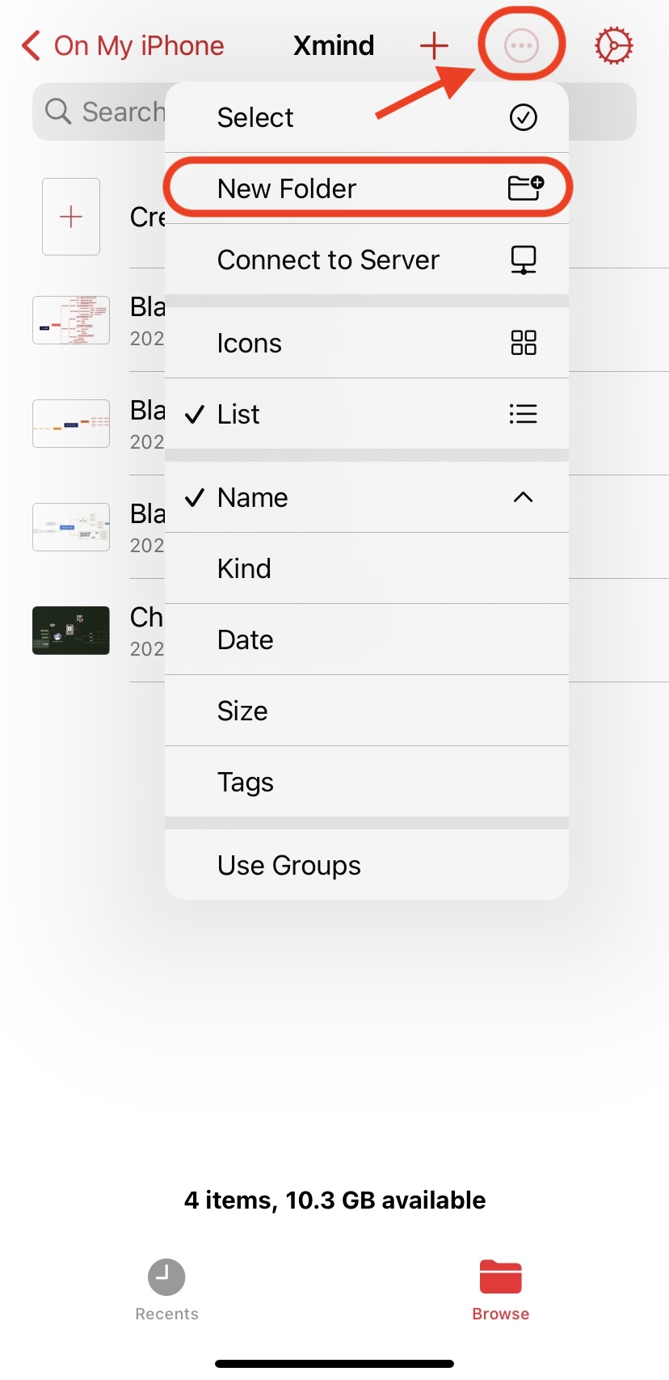Choose New Folder from the menu
The image size is (669, 1380).
[367, 188]
